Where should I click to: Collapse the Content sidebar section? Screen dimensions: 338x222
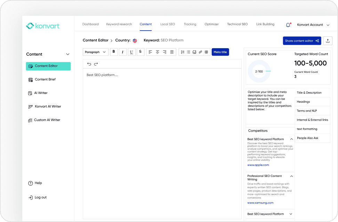[x=68, y=54]
